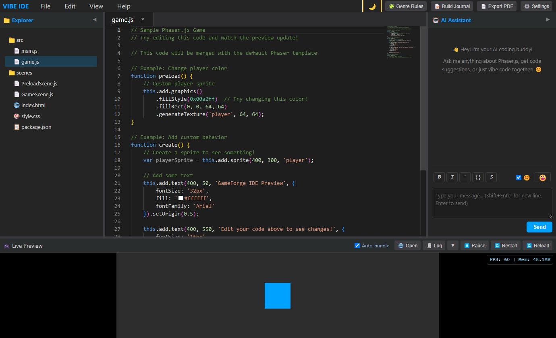This screenshot has height=338, width=556.
Task: Toggle dark mode with the moon icon
Action: pyautogui.click(x=372, y=6)
